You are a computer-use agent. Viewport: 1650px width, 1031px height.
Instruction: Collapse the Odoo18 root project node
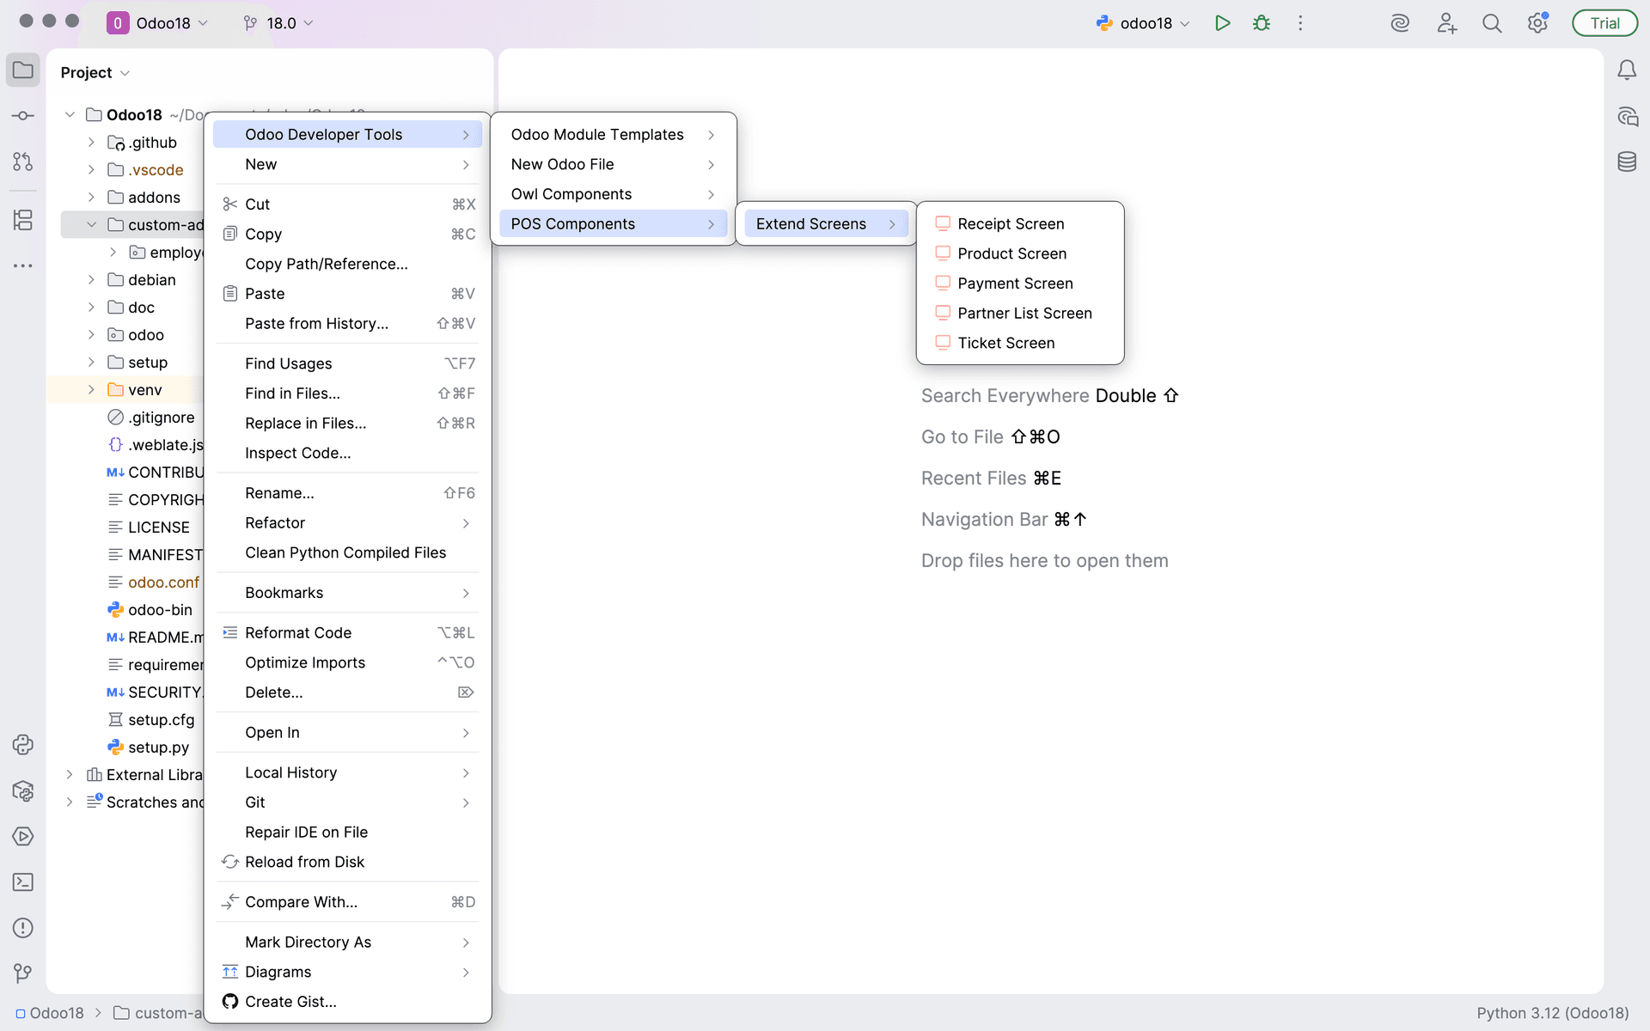[70, 115]
